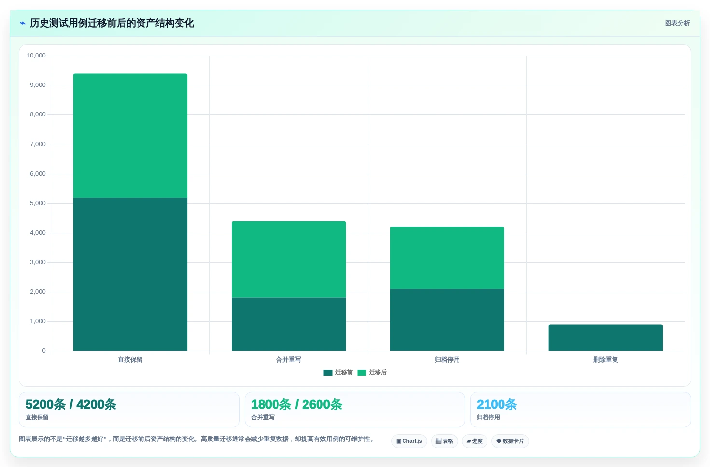This screenshot has height=467, width=710.
Task: Click the 5,000 y-axis tick label
Action: click(38, 203)
